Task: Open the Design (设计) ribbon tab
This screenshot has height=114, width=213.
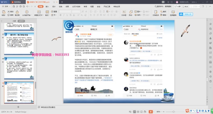Action: (x=54, y=6)
